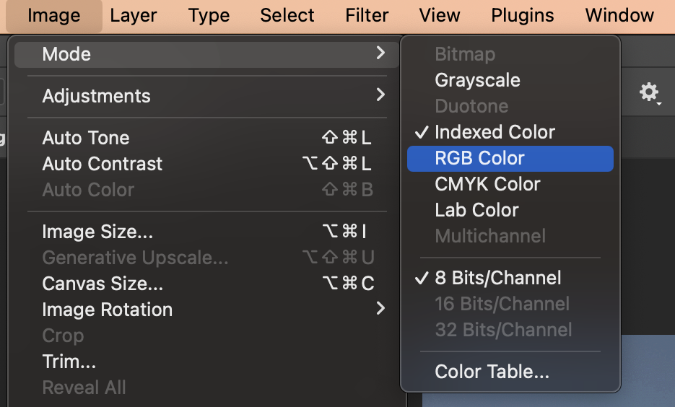The image size is (675, 407).
Task: Open the Layer menu
Action: 134,15
